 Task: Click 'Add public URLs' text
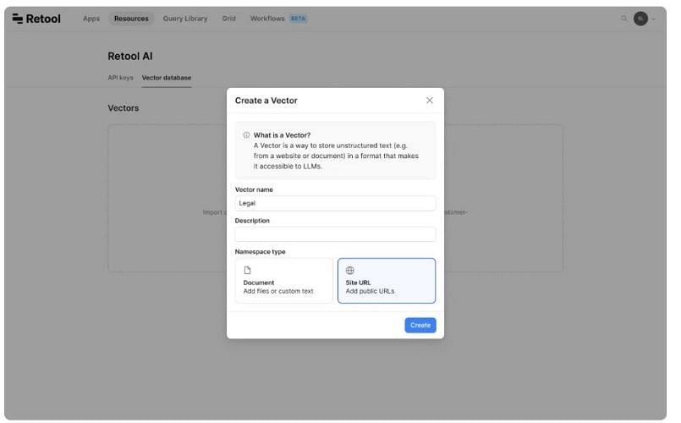coord(370,291)
